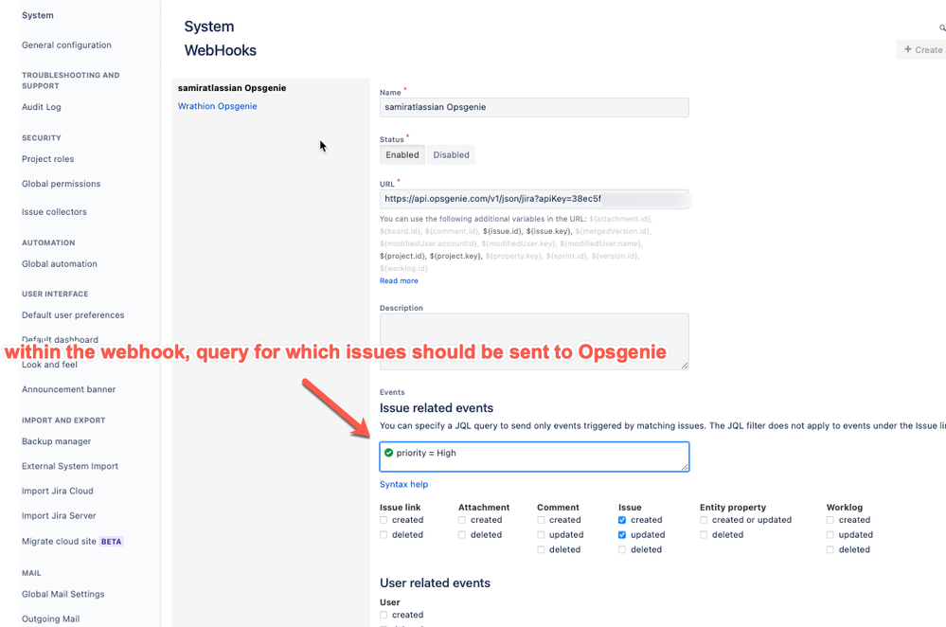Check Entity property created or updated
Viewport: 946px width, 627px height.
coord(704,520)
